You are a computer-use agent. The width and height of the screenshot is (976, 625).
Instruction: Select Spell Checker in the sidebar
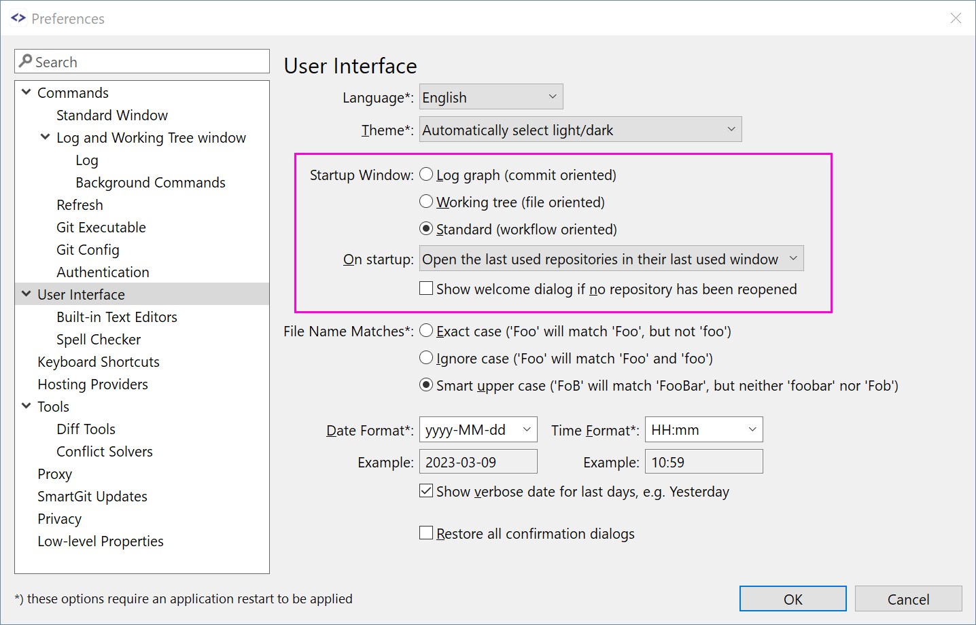click(x=99, y=339)
